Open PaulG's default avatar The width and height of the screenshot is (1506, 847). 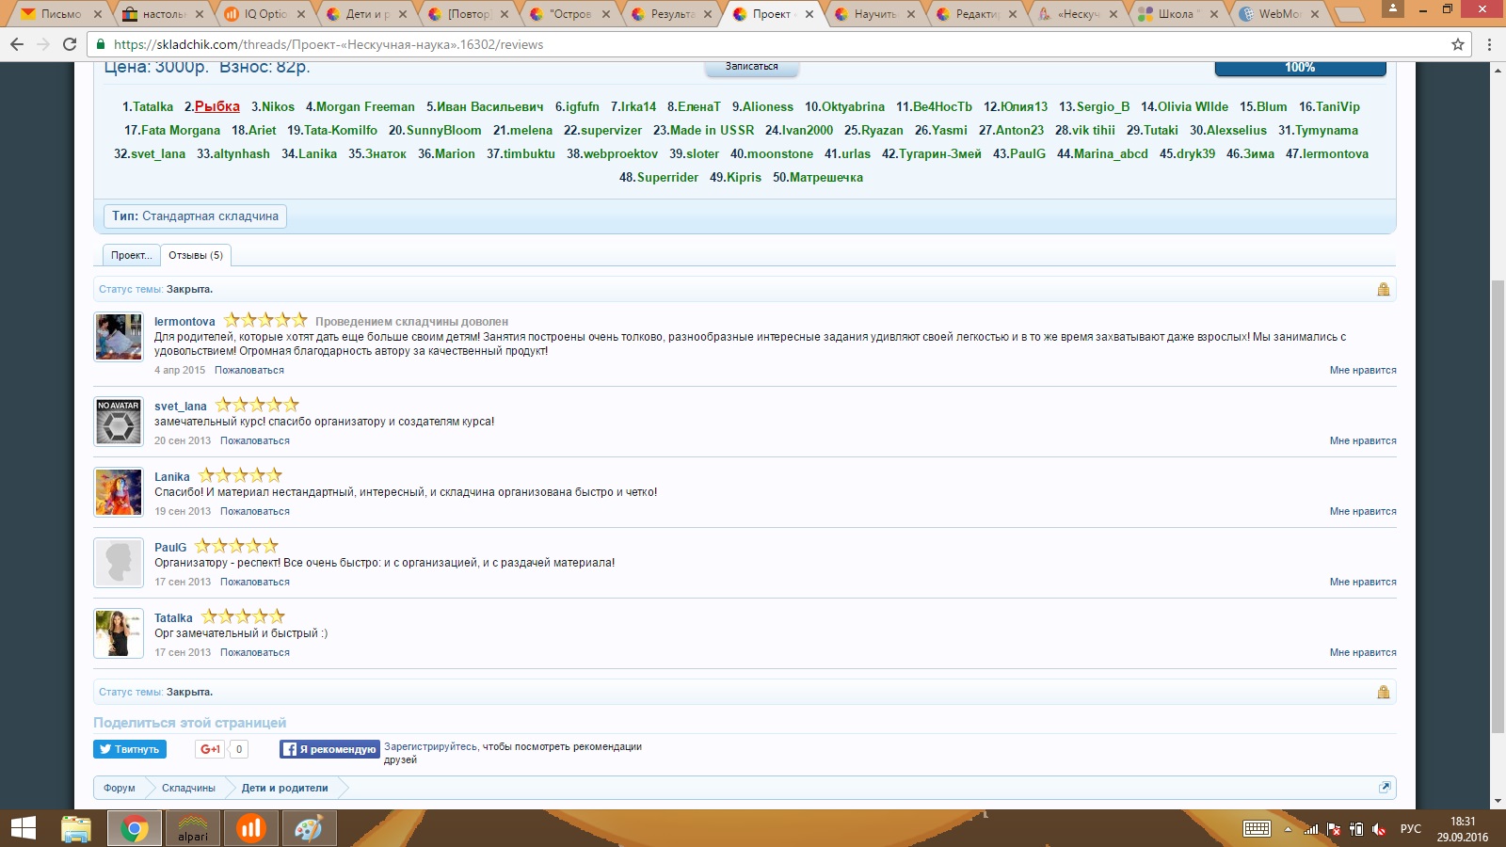[119, 563]
